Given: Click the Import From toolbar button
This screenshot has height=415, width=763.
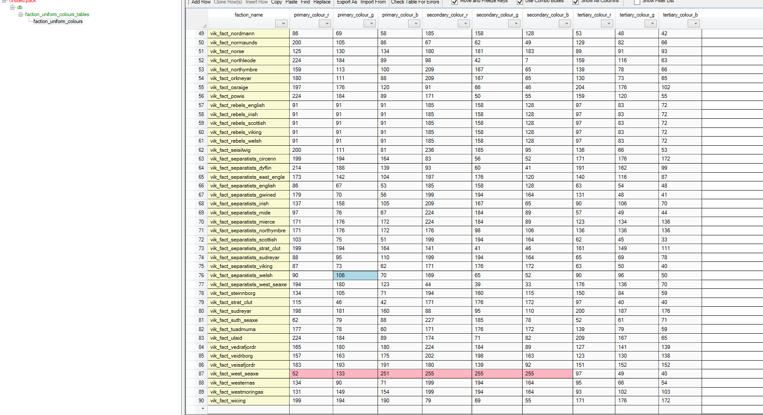Looking at the screenshot, I should 373,2.
